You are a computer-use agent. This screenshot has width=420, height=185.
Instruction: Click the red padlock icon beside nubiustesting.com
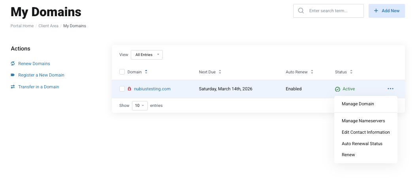130,89
